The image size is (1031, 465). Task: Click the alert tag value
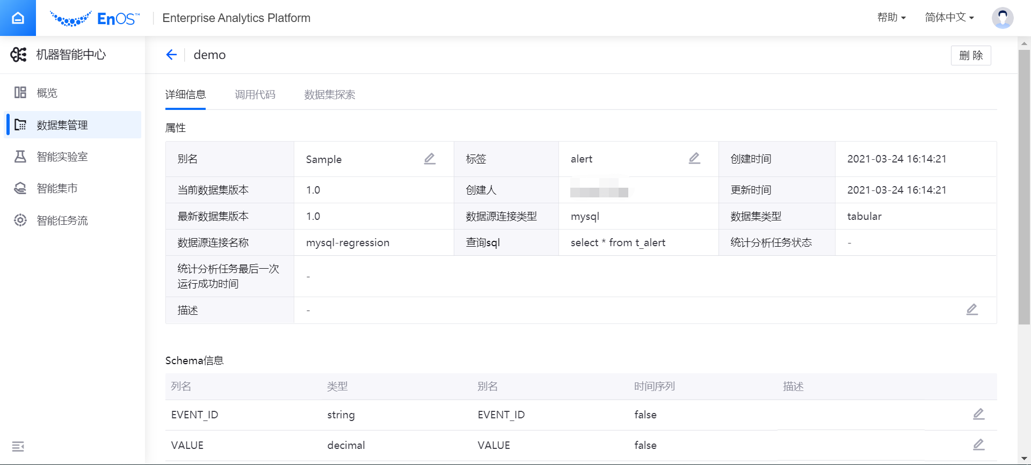[581, 159]
